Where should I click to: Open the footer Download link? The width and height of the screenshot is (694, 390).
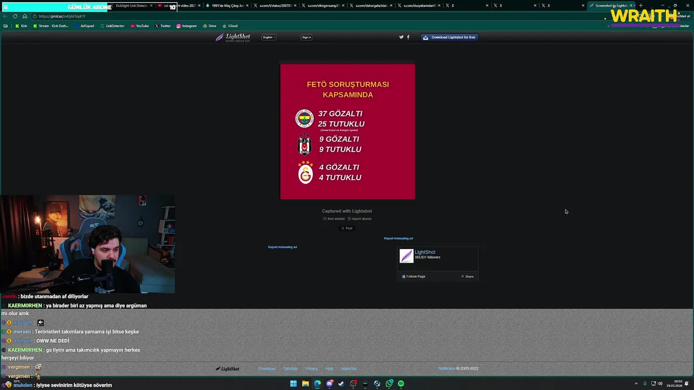[267, 369]
